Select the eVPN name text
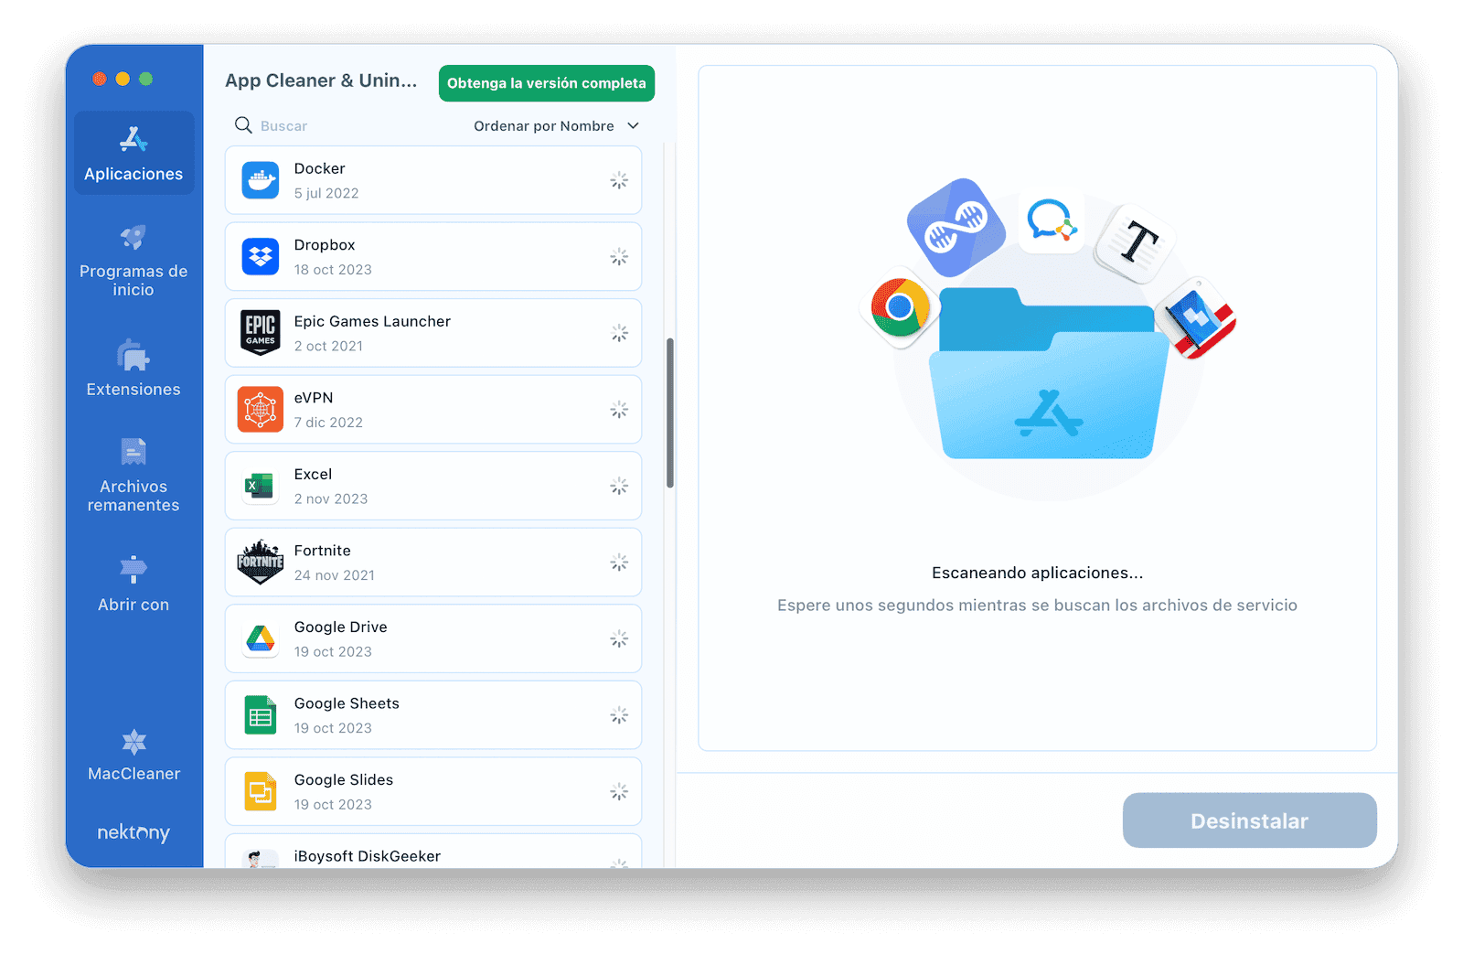1463x954 pixels. coord(314,398)
